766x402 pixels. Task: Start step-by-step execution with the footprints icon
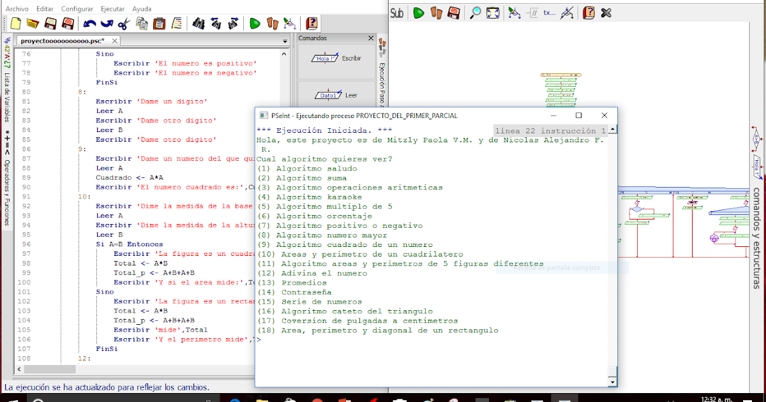coord(272,24)
